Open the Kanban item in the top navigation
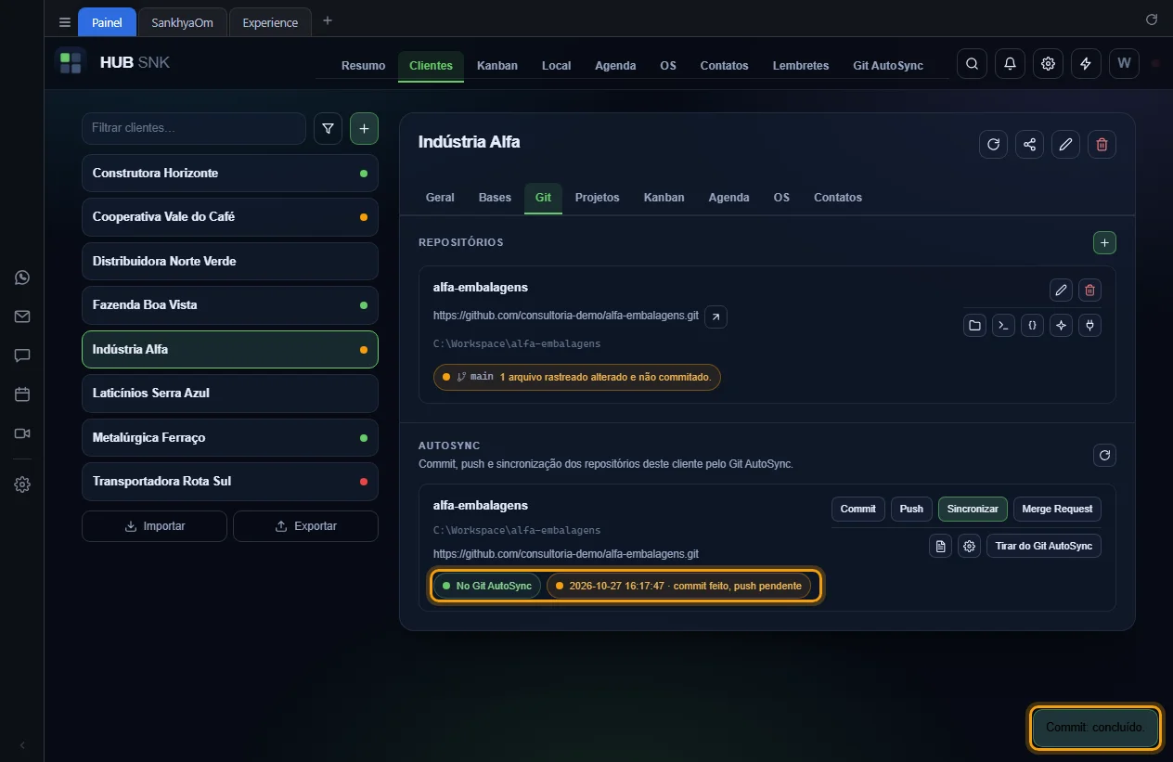The height and width of the screenshot is (762, 1173). (497, 66)
